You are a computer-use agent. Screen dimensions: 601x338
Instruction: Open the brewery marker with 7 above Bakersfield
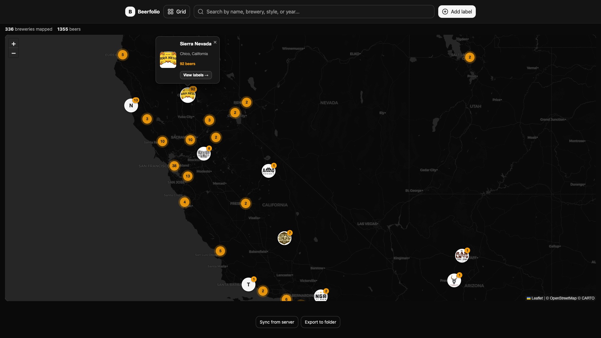tap(285, 238)
